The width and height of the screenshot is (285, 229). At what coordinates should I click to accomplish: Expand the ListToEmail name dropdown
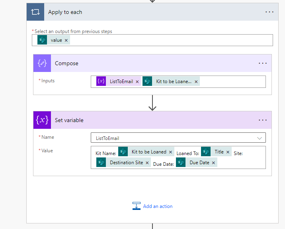[260, 138]
